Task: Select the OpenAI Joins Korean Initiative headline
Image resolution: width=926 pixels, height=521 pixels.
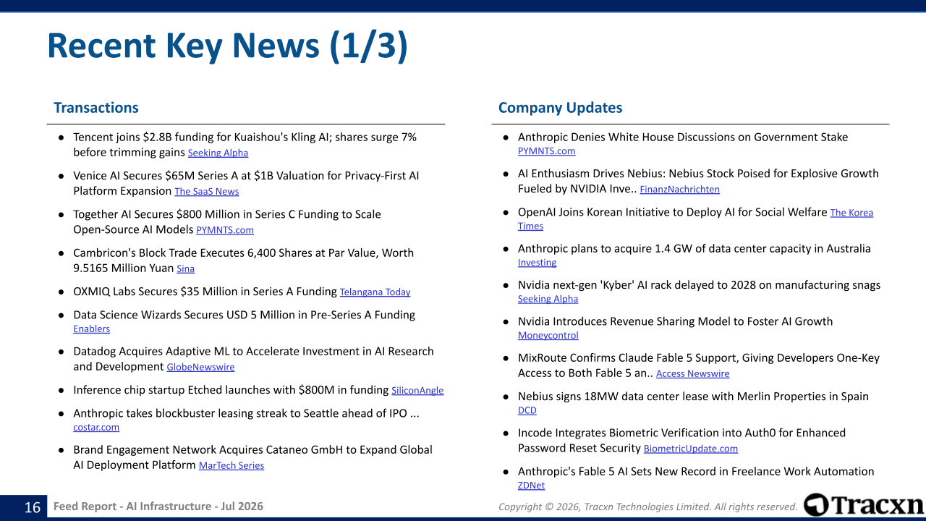Action: pos(672,212)
